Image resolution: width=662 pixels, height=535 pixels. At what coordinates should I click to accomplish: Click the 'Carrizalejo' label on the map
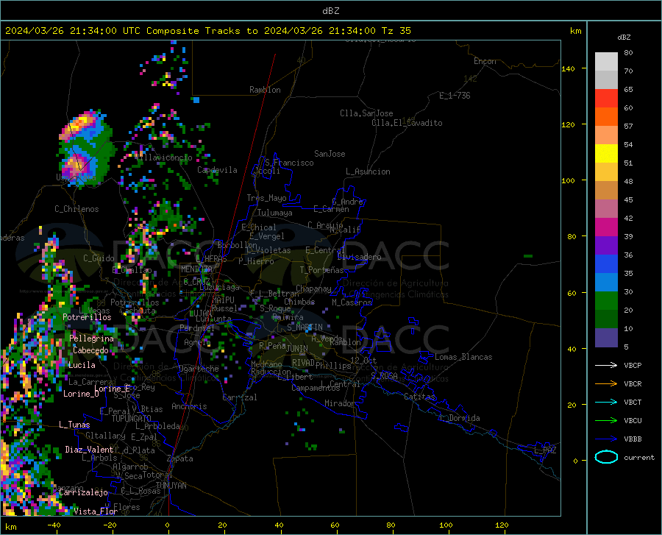click(x=83, y=492)
